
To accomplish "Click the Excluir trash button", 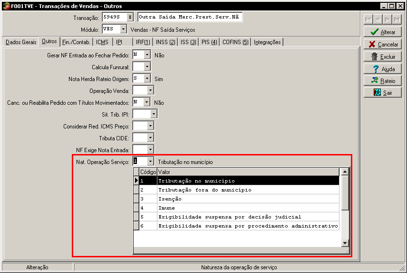I will click(383, 56).
